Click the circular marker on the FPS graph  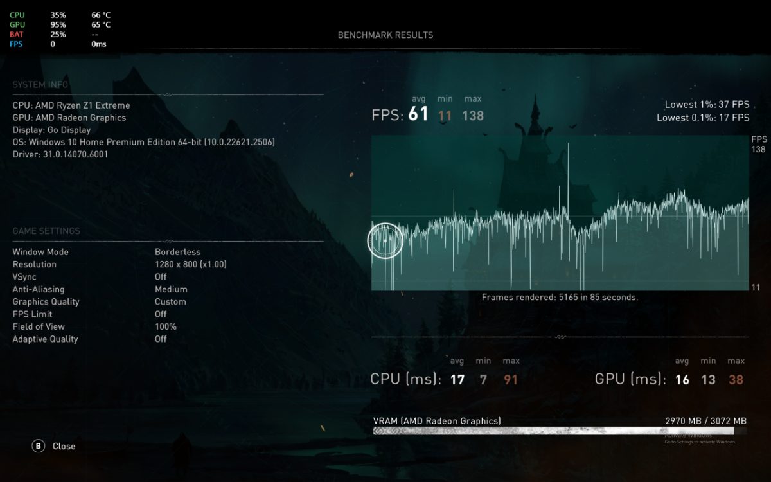(x=385, y=240)
